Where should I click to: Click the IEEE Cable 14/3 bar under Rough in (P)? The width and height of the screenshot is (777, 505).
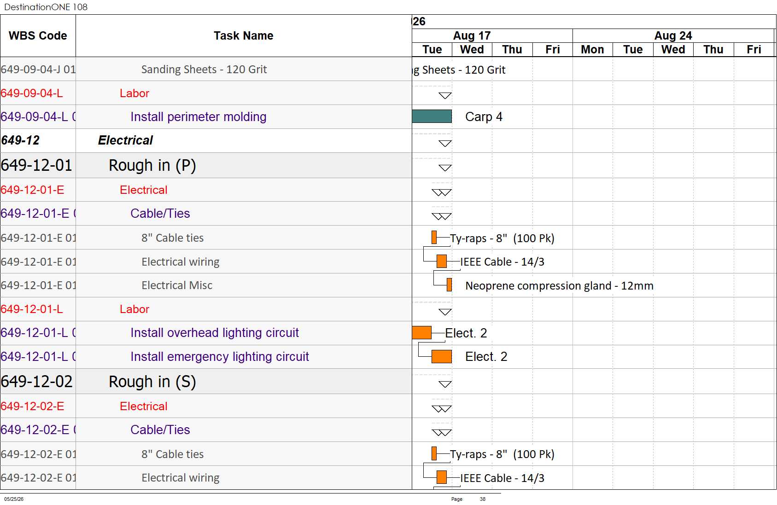click(442, 261)
